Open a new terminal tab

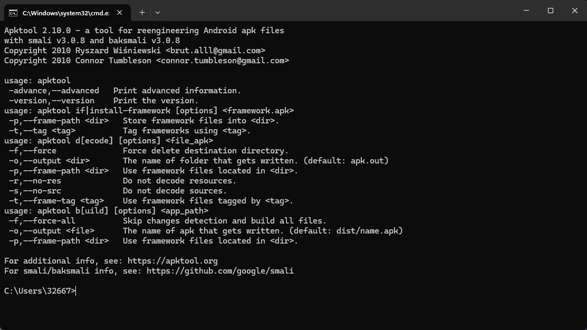tap(142, 12)
